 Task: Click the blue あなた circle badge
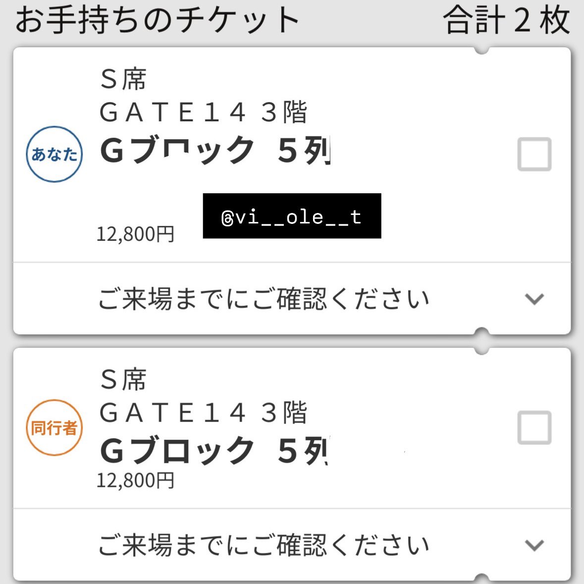(x=54, y=154)
